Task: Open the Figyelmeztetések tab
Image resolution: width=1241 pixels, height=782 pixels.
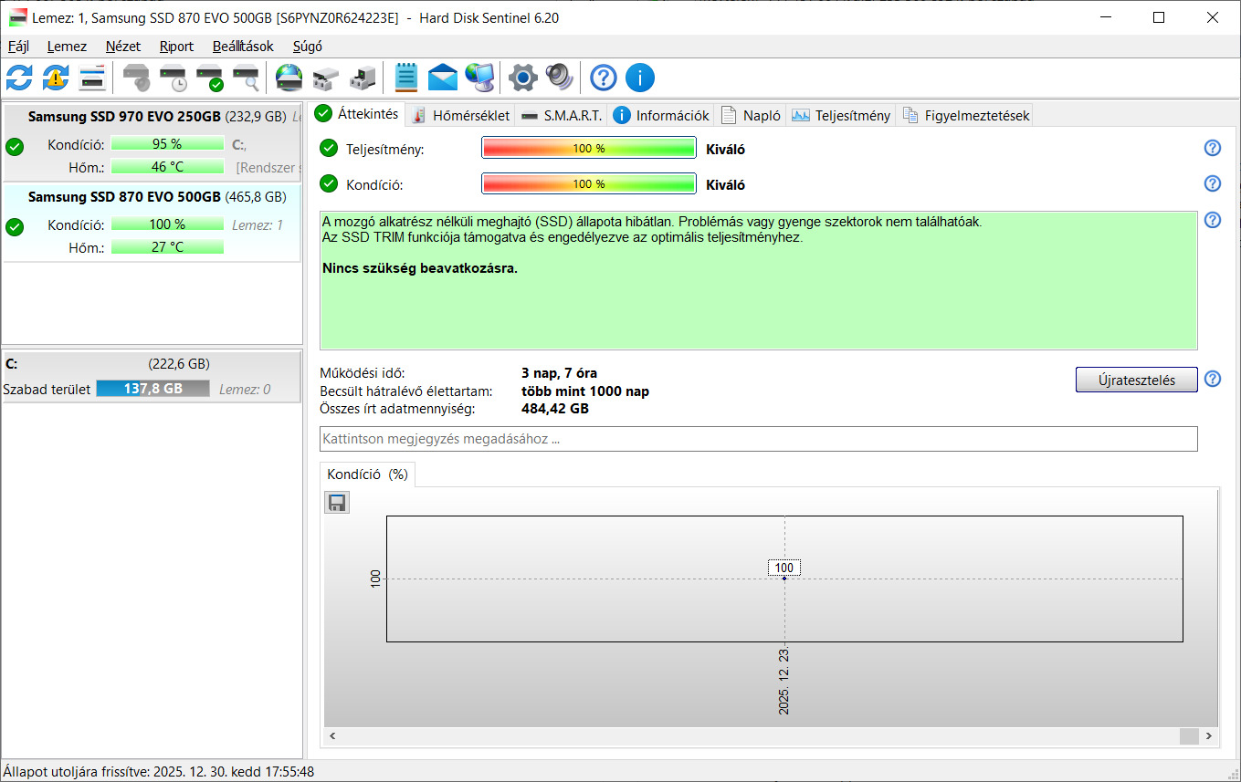Action: (x=966, y=115)
